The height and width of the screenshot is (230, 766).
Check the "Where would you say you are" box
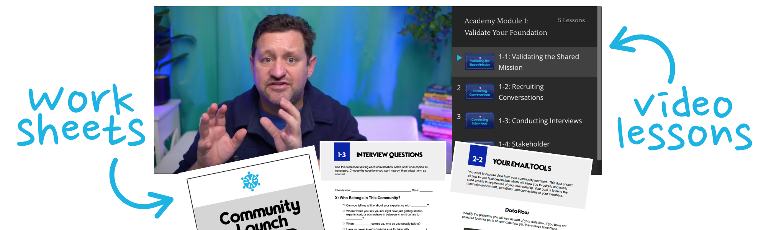(344, 211)
